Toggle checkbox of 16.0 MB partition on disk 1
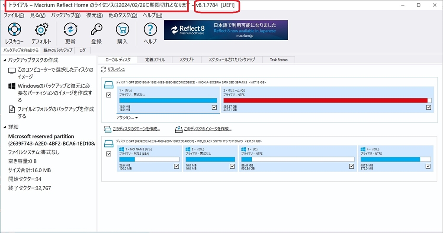The width and height of the screenshot is (443, 233). point(214,107)
